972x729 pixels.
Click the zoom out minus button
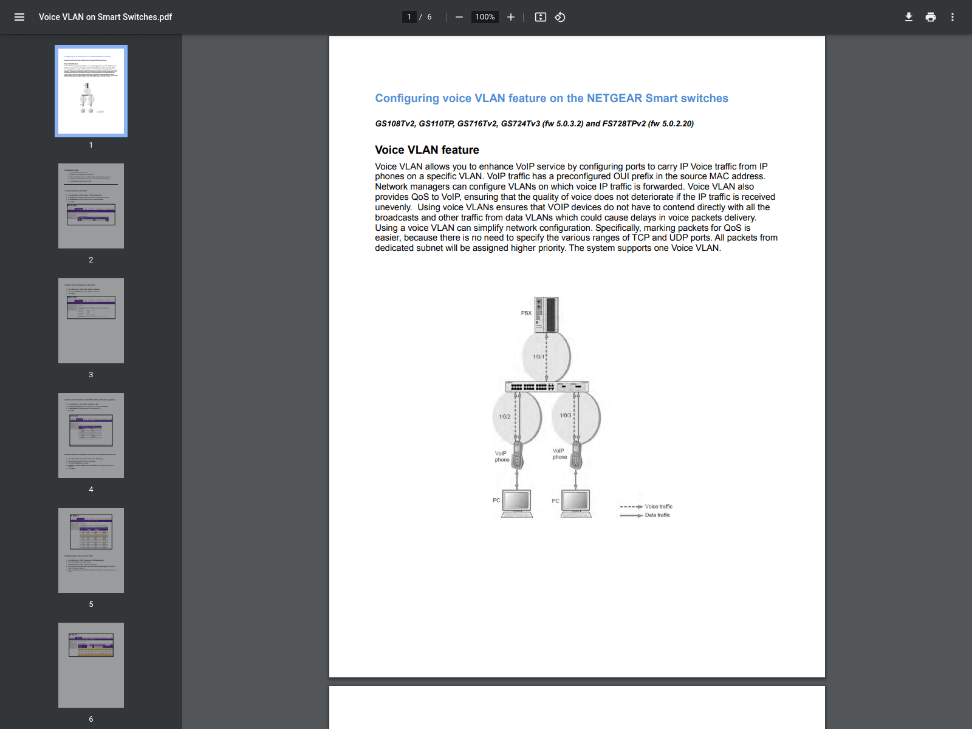[x=459, y=17]
